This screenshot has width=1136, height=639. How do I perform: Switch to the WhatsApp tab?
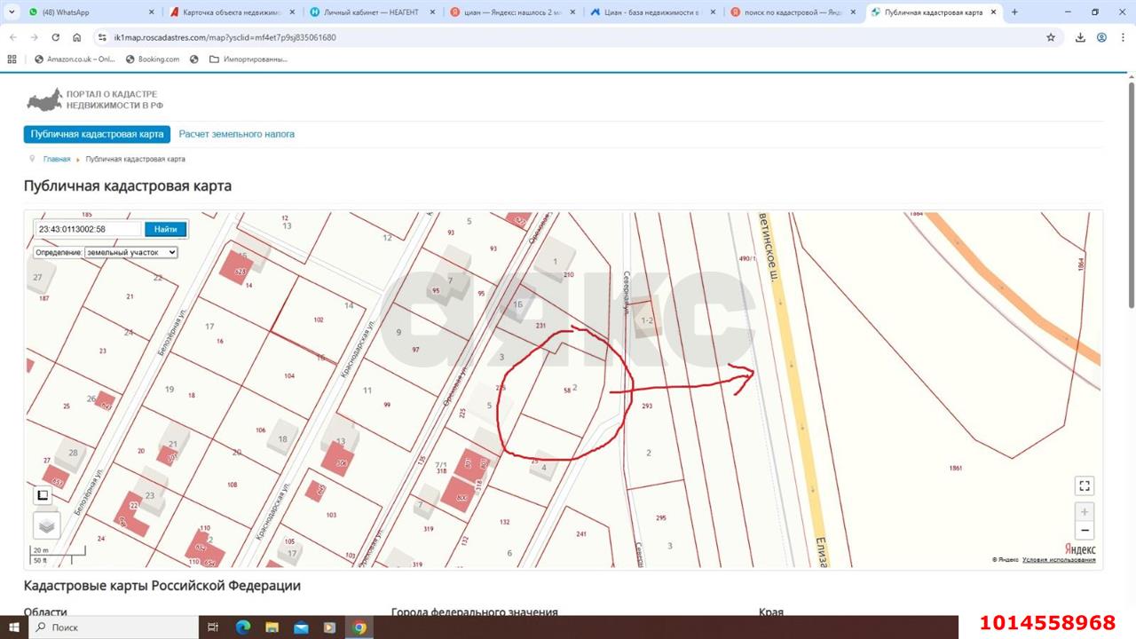[x=84, y=12]
